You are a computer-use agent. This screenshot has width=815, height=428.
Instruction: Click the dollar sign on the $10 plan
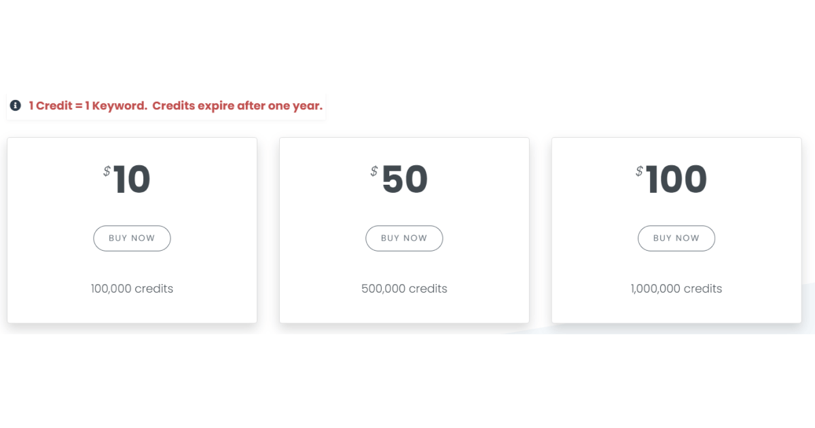(107, 171)
